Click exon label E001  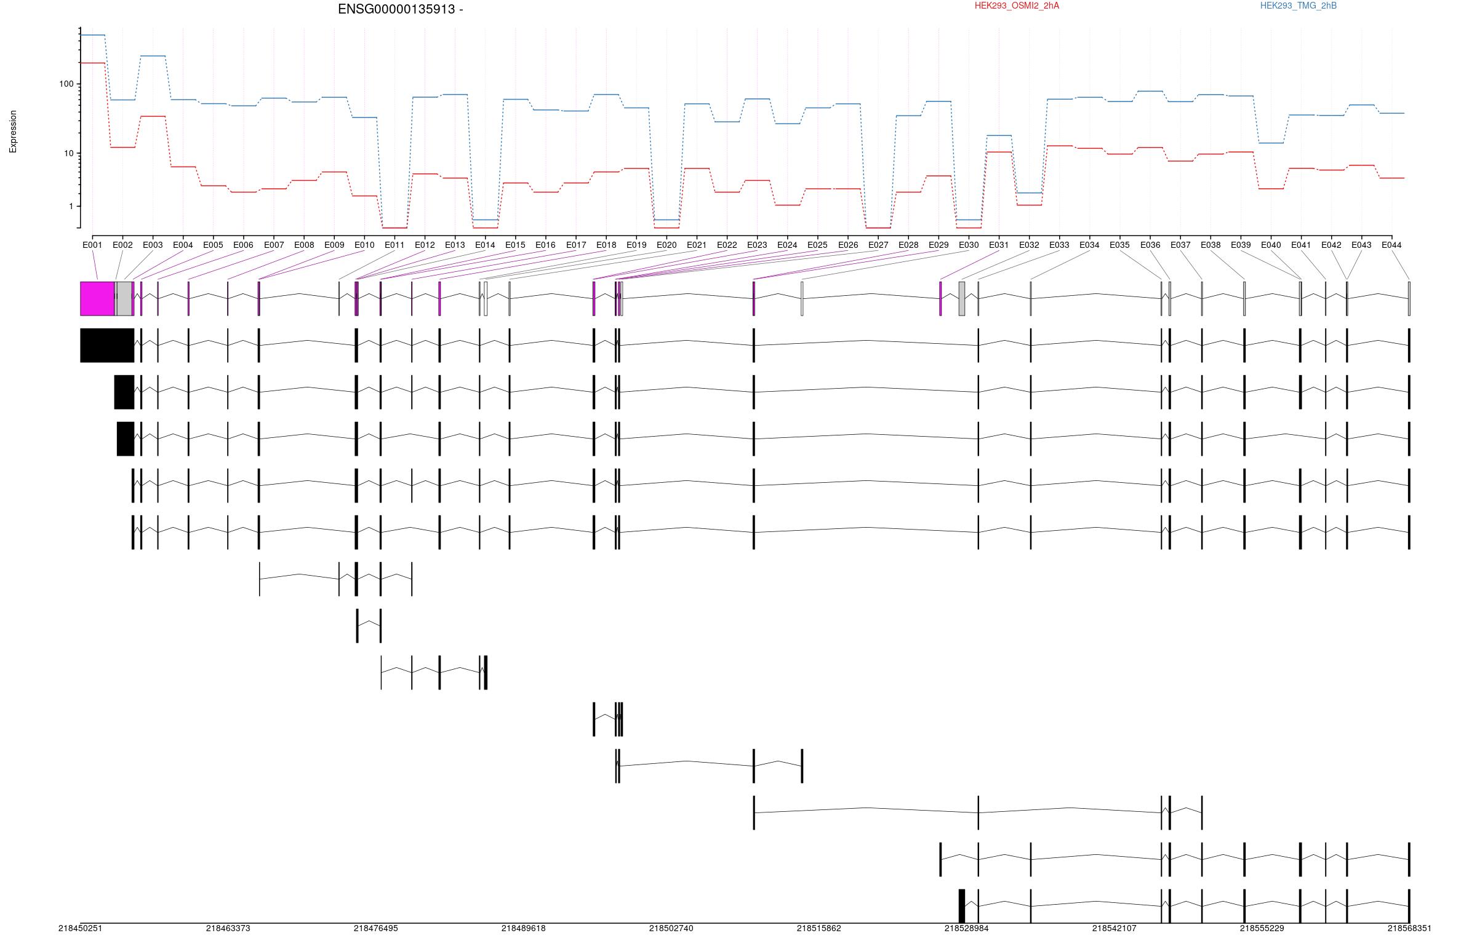pyautogui.click(x=92, y=245)
